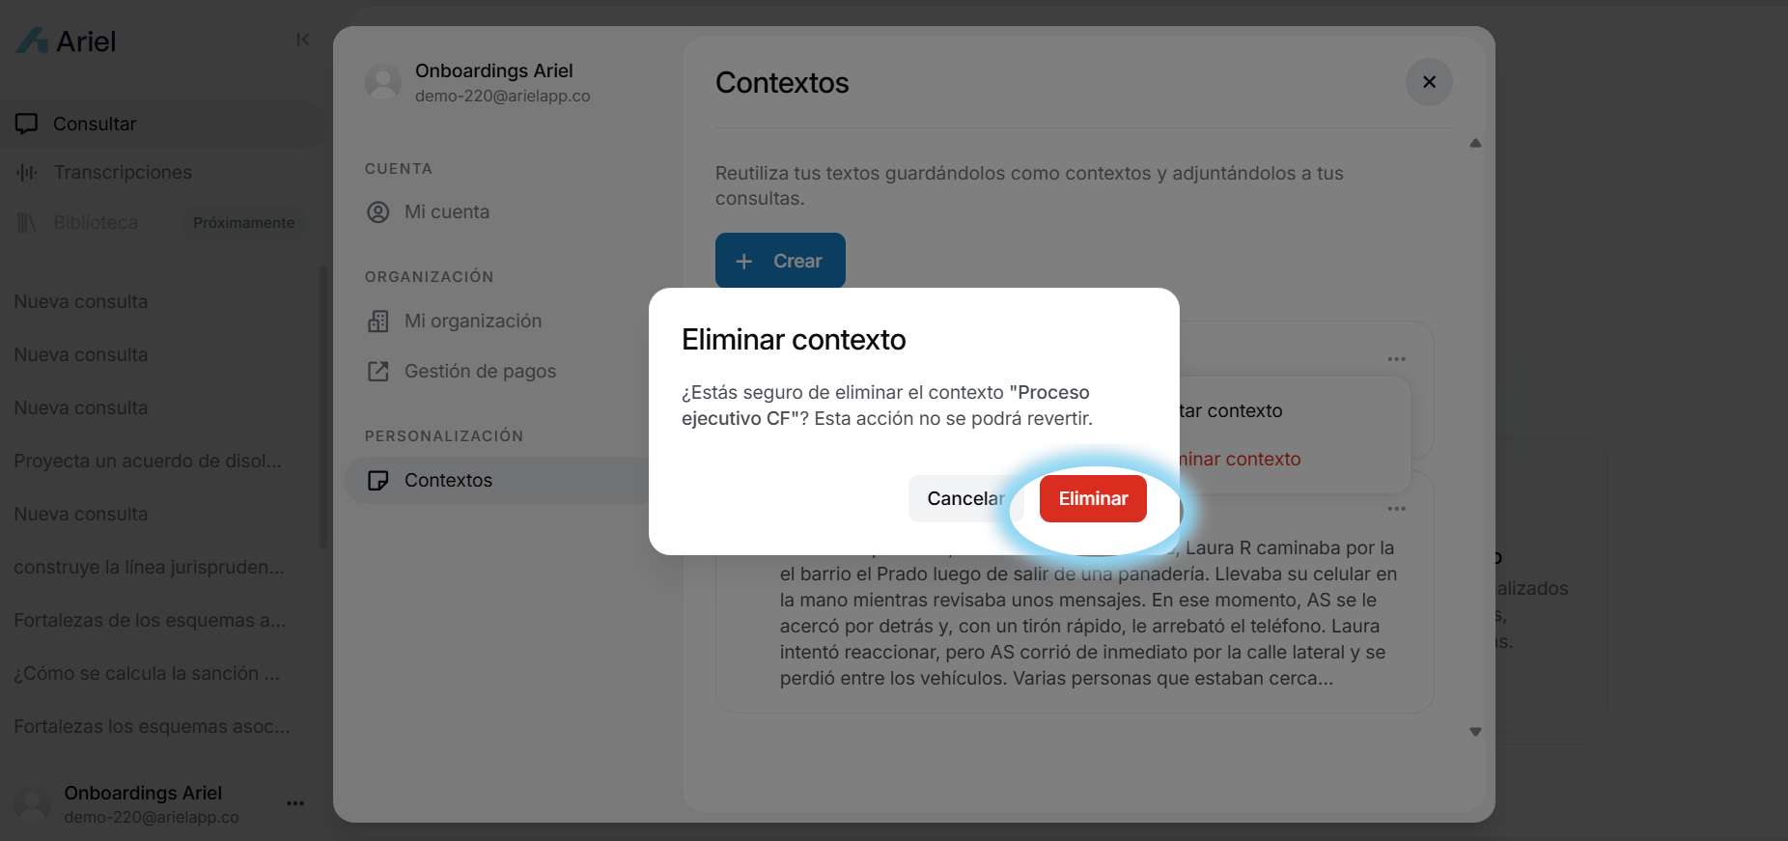The image size is (1788, 841).
Task: Click the Ariel logo
Action: (66, 41)
